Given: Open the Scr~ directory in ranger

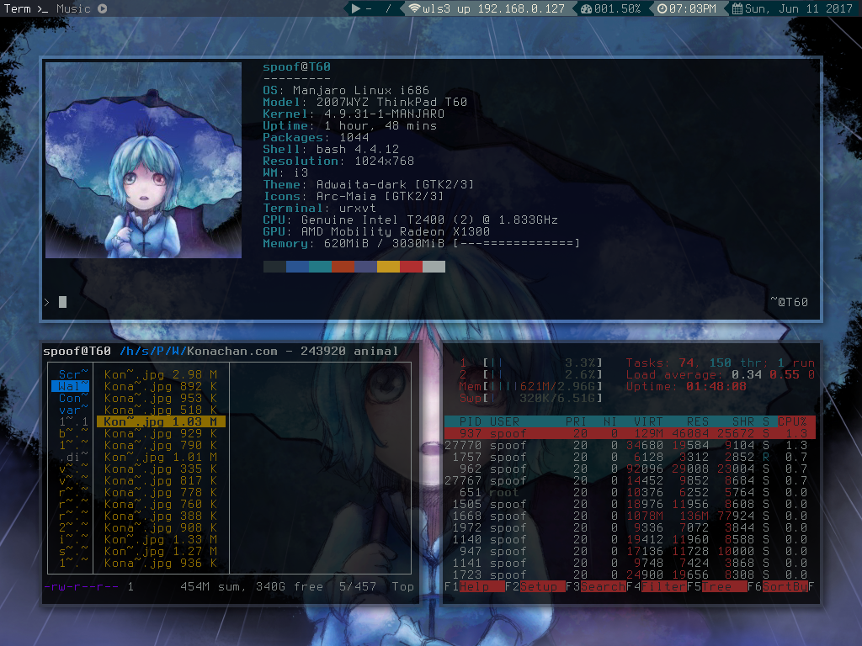Looking at the screenshot, I should point(73,374).
